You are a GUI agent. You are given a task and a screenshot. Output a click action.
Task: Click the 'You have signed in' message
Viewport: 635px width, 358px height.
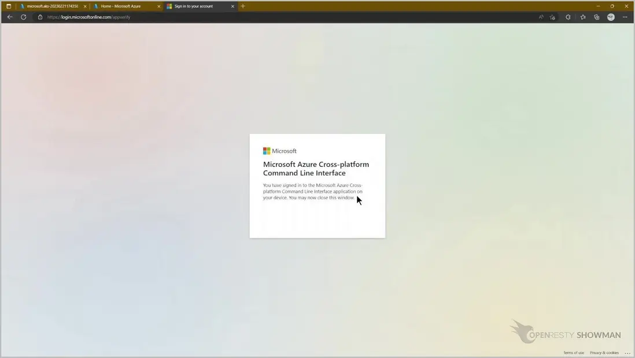coord(313,191)
